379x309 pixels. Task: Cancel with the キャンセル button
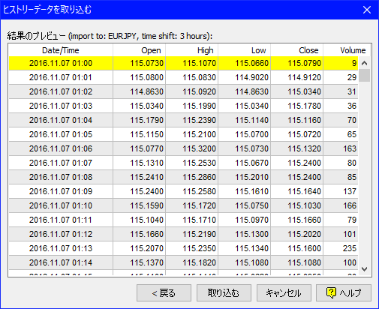(284, 292)
